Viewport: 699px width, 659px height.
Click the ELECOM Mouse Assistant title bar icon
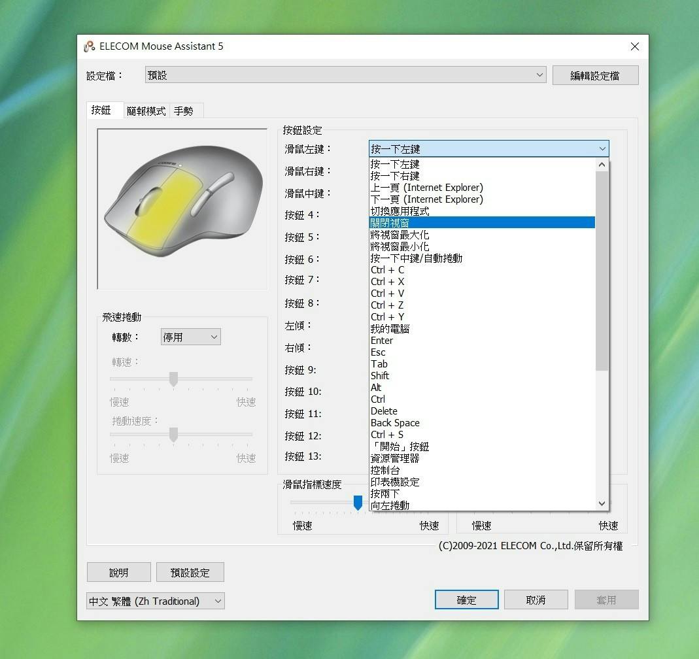coord(90,46)
